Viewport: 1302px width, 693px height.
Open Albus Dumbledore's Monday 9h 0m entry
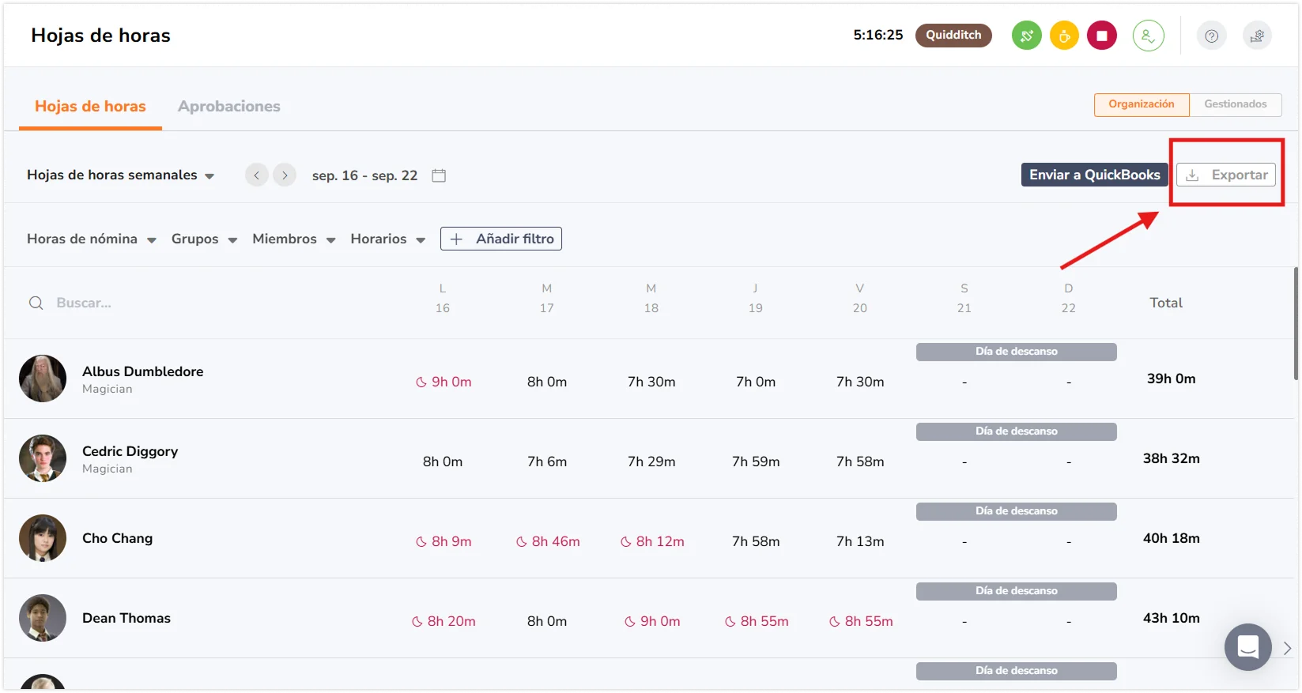[x=443, y=382]
